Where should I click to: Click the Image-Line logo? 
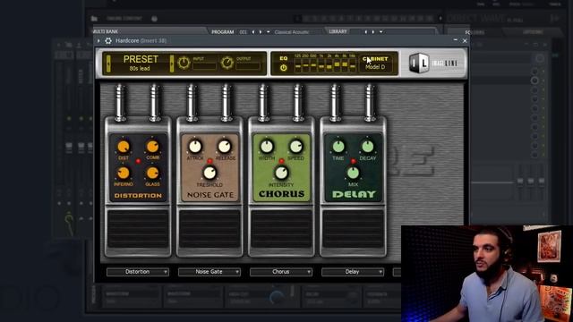tap(433, 64)
